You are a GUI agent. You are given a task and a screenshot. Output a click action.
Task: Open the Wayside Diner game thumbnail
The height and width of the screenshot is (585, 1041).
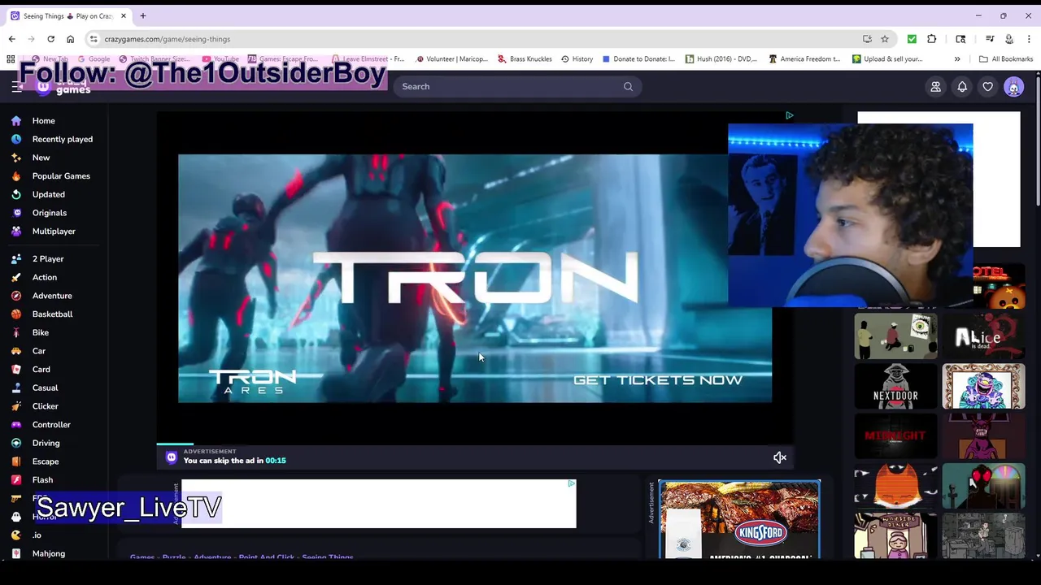[x=895, y=536]
